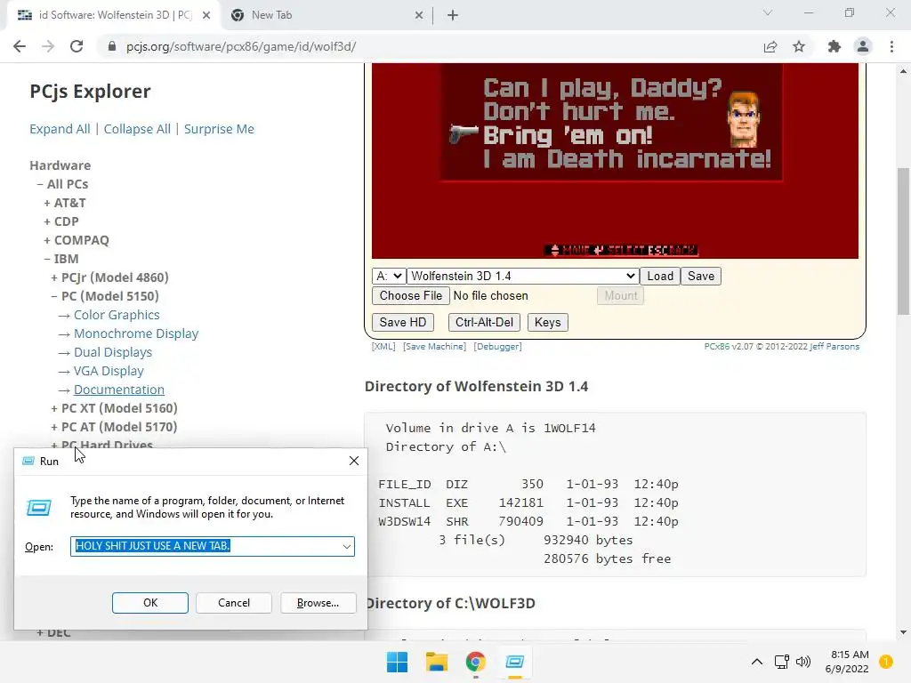This screenshot has height=683, width=911.
Task: Open the [XML] link
Action: (383, 347)
